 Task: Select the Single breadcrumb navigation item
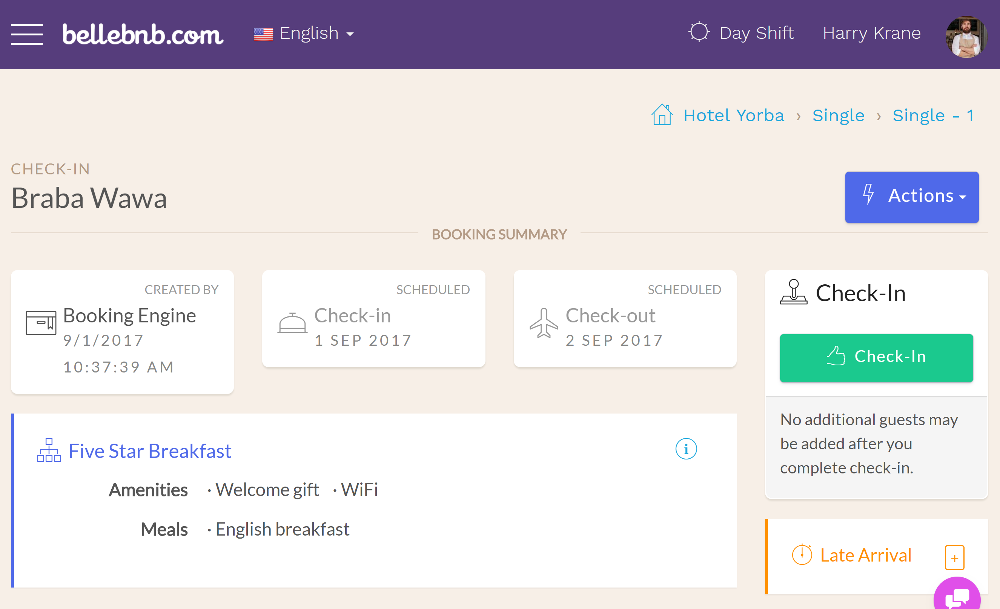837,115
